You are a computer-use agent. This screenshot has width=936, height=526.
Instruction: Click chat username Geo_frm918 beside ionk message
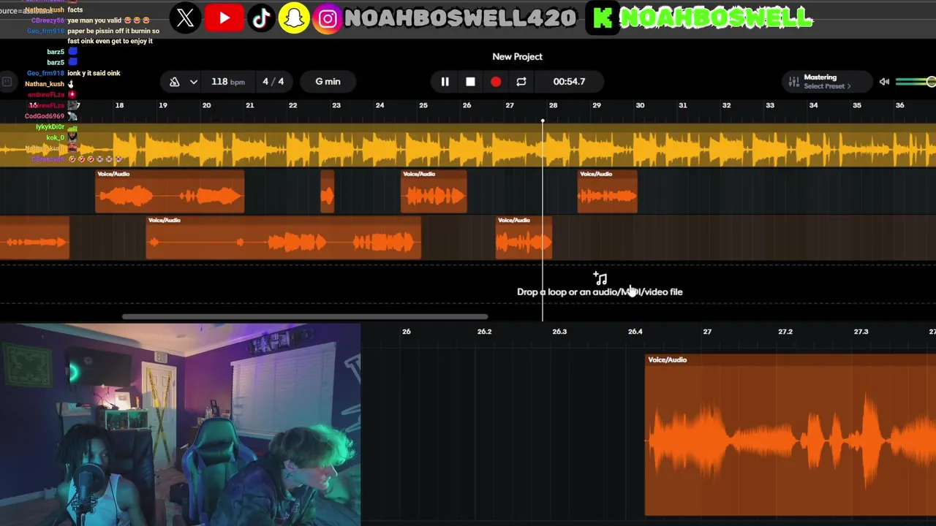tap(45, 73)
